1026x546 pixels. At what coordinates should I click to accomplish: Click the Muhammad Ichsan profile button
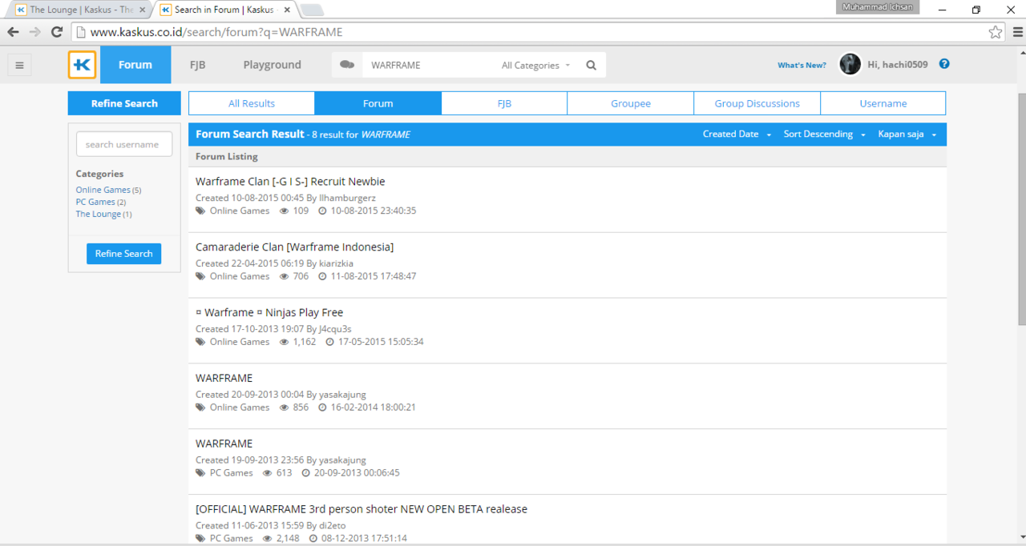(877, 7)
